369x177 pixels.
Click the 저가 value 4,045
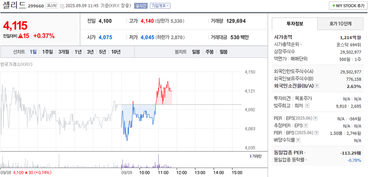coord(147,37)
